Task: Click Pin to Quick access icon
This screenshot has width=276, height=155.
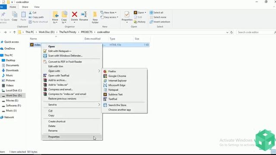Action: (x=3, y=15)
